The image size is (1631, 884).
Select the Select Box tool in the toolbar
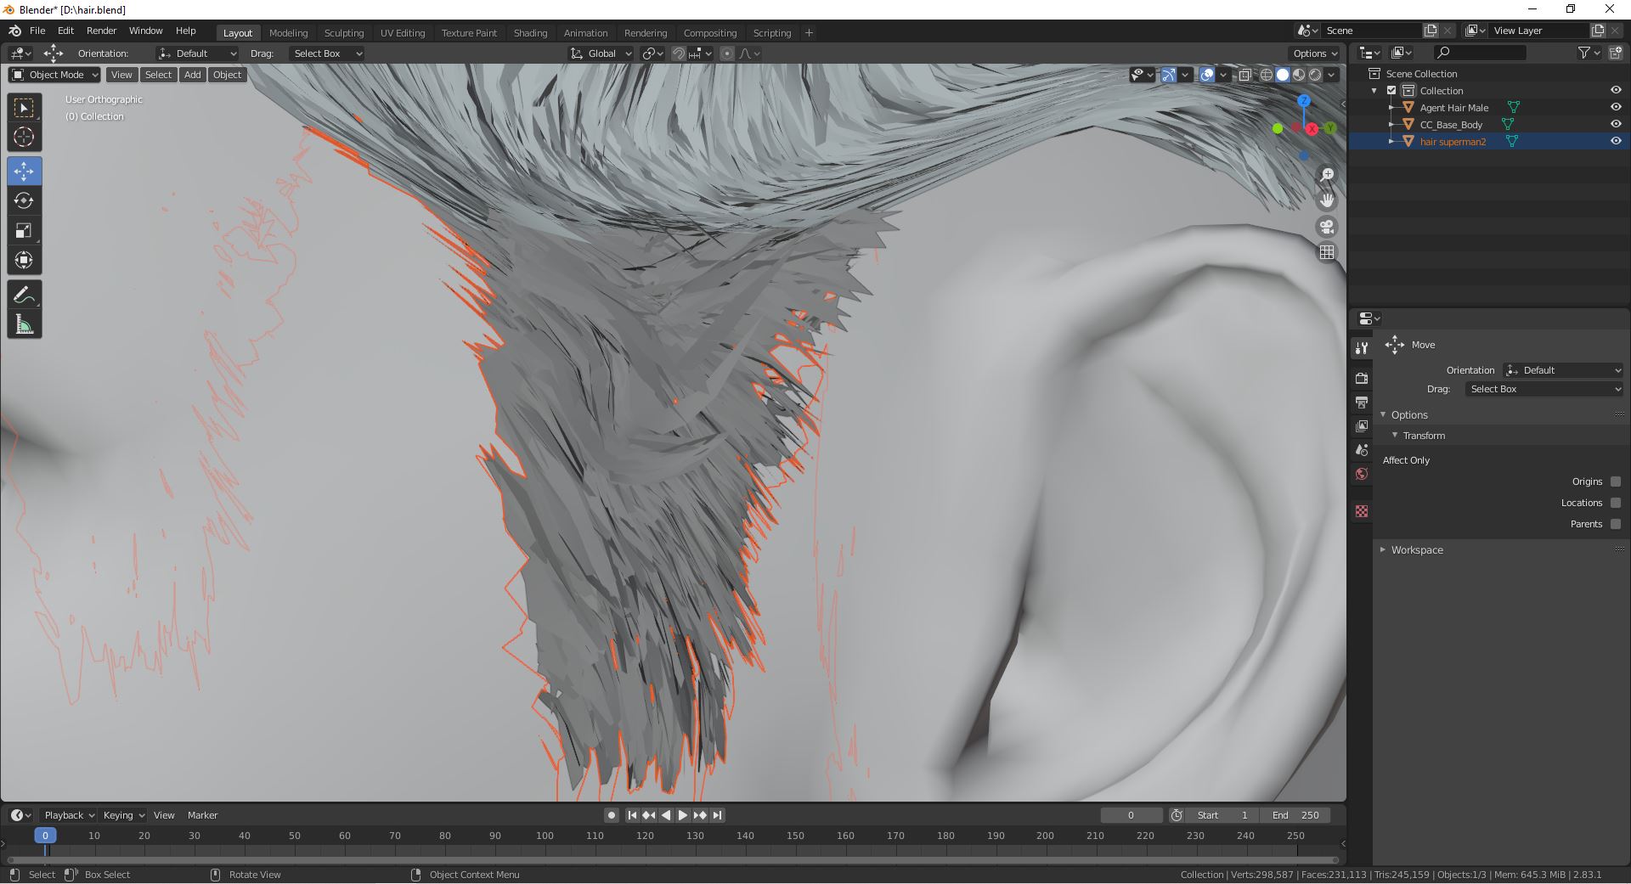[24, 108]
